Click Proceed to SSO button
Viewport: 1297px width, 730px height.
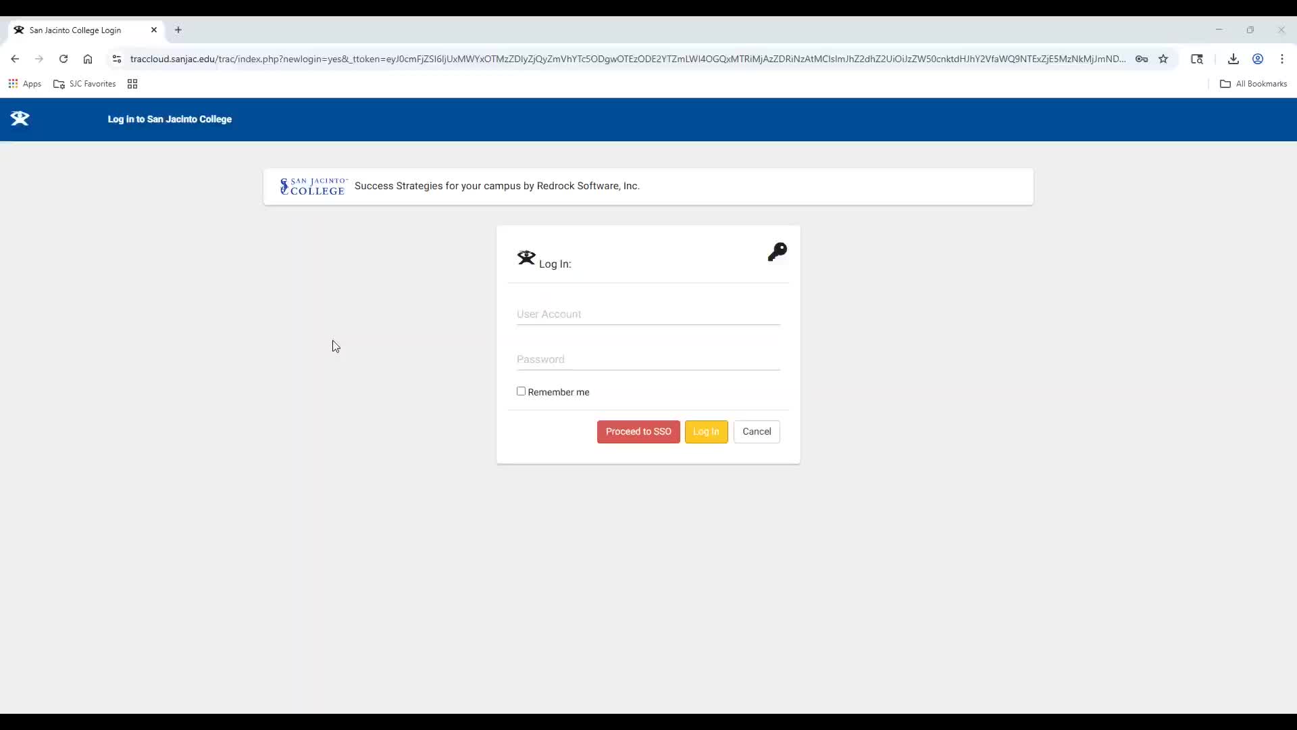(x=638, y=432)
